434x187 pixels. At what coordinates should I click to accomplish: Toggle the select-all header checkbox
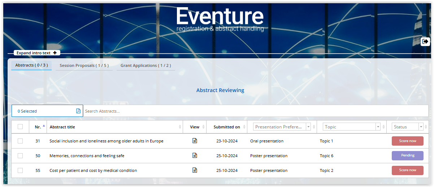20,127
